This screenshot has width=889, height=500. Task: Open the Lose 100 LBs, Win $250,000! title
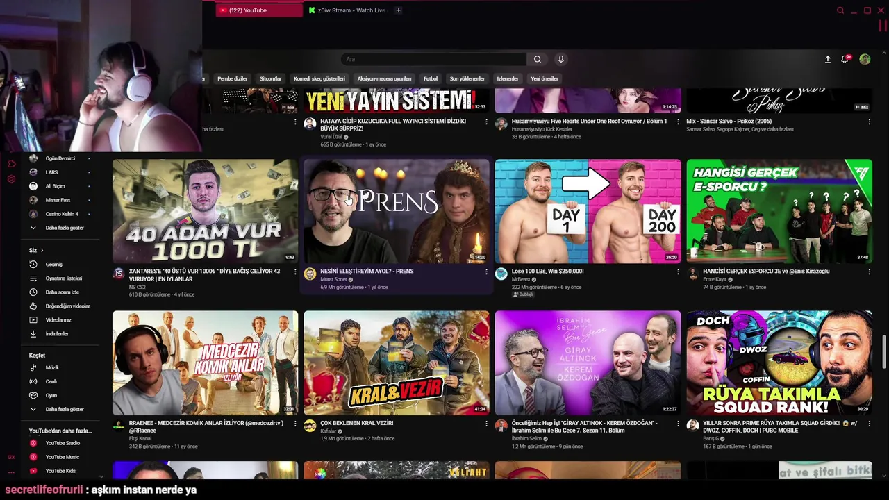pos(548,271)
